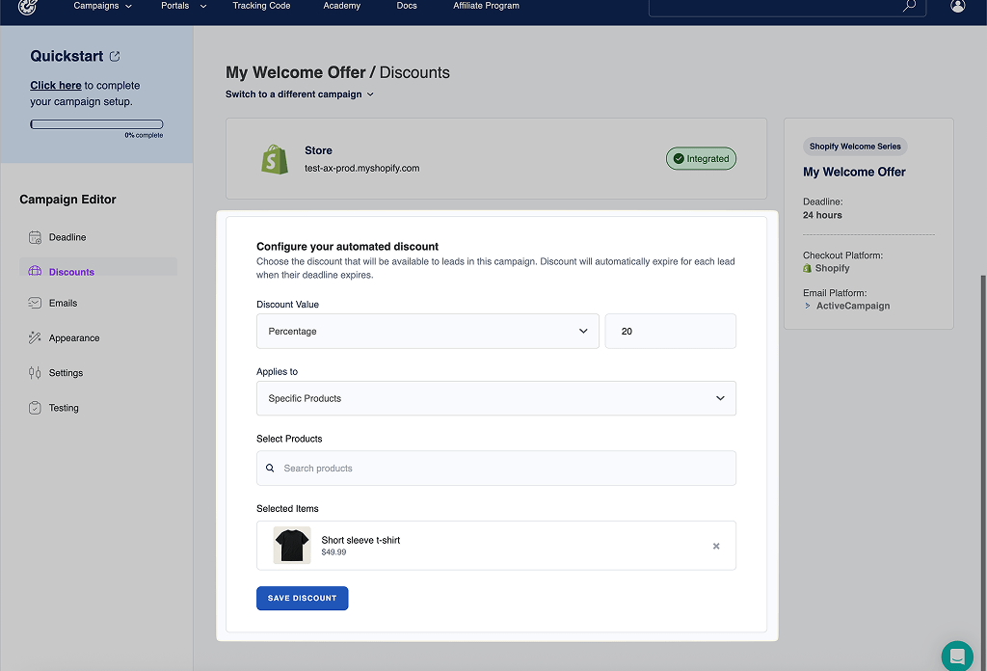
Task: Open the chat widget in bottom corner
Action: coord(957,656)
